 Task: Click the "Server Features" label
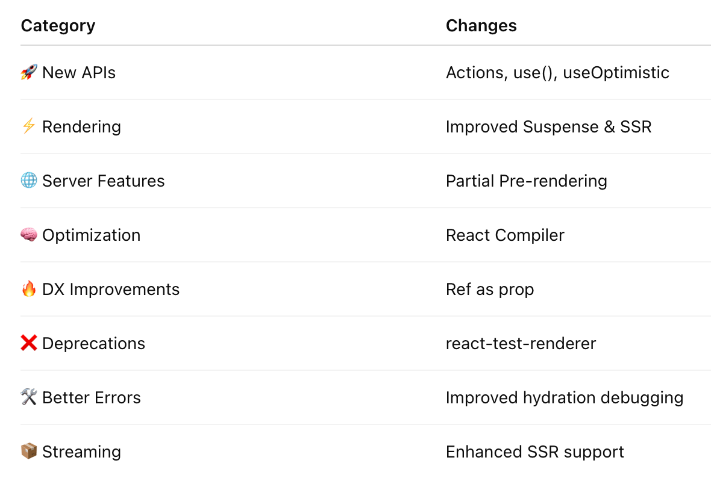click(x=104, y=181)
